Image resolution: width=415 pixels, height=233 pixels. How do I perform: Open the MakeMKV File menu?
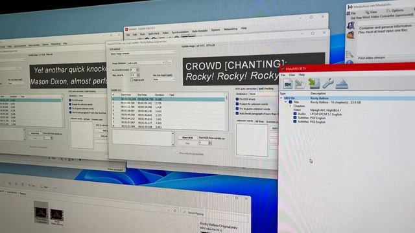[283, 75]
